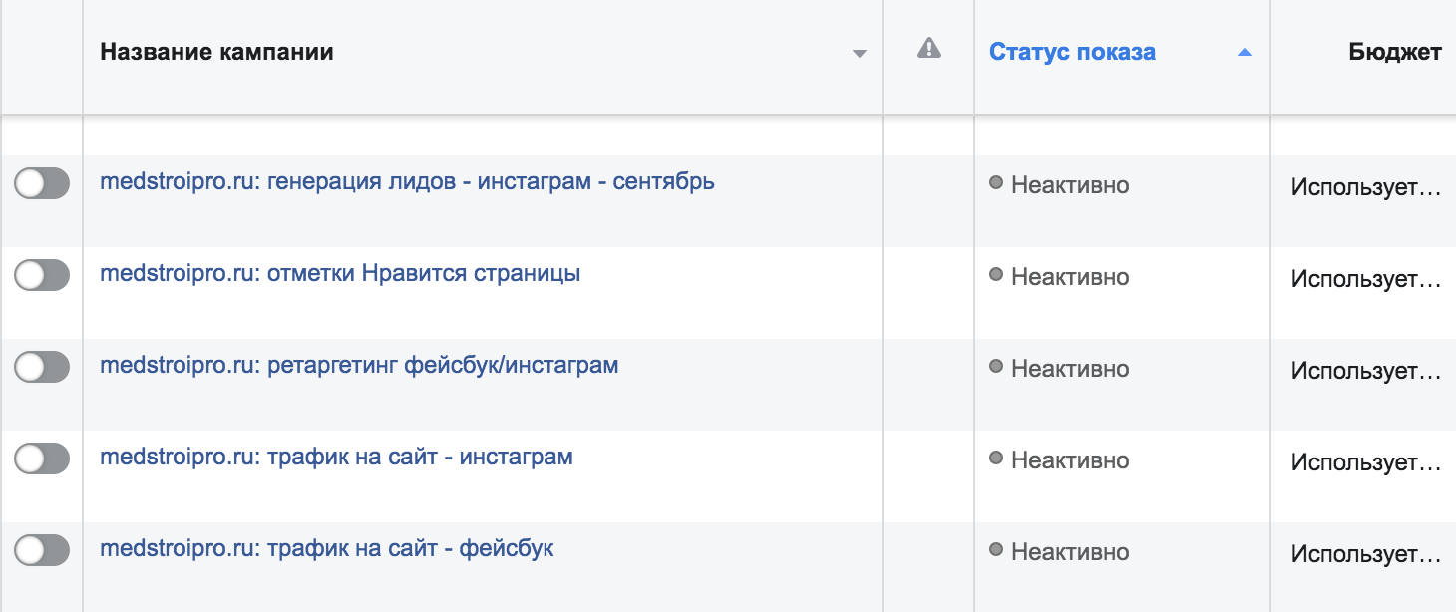The width and height of the screenshot is (1456, 612).
Task: Open campaign отметки Нравится страницы
Action: [340, 273]
